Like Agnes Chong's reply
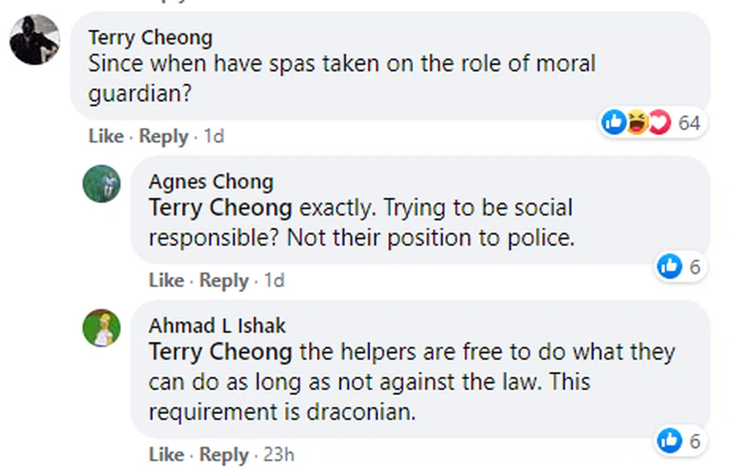Screen dimensions: 749x469 pyautogui.click(x=166, y=281)
